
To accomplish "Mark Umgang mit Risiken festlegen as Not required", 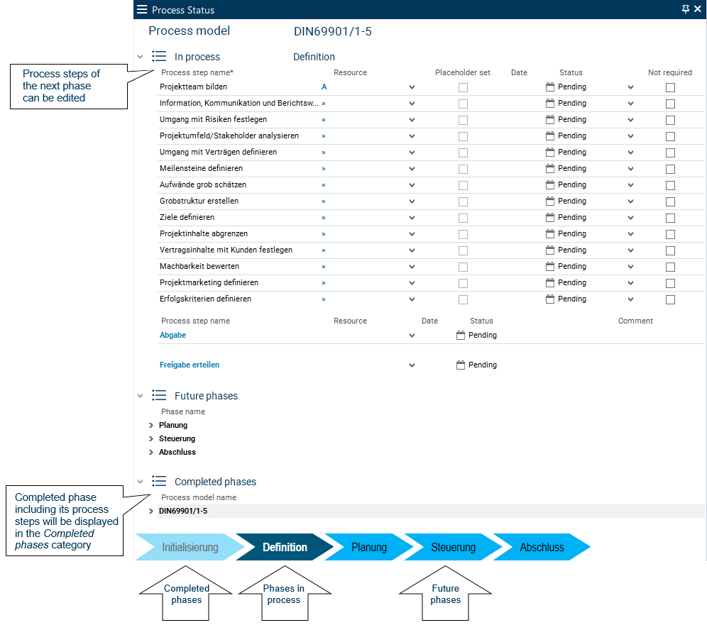I will click(x=671, y=121).
